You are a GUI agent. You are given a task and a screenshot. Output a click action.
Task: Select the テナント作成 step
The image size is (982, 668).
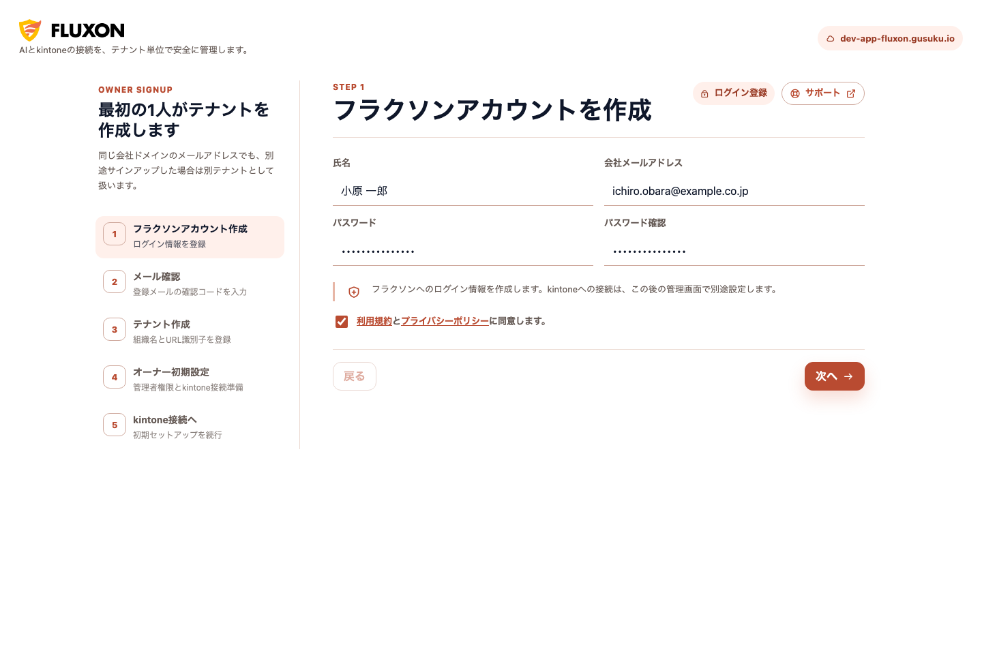click(x=190, y=331)
